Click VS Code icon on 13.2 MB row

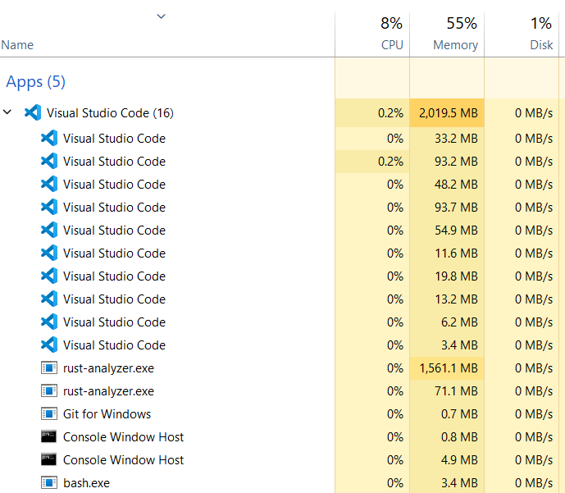tap(49, 299)
